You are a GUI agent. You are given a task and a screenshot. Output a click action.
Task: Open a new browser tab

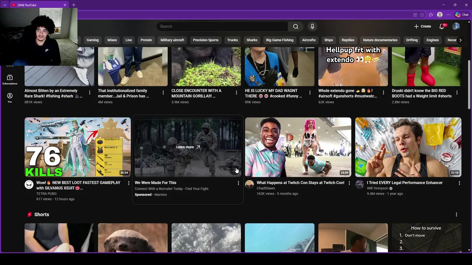(74, 5)
